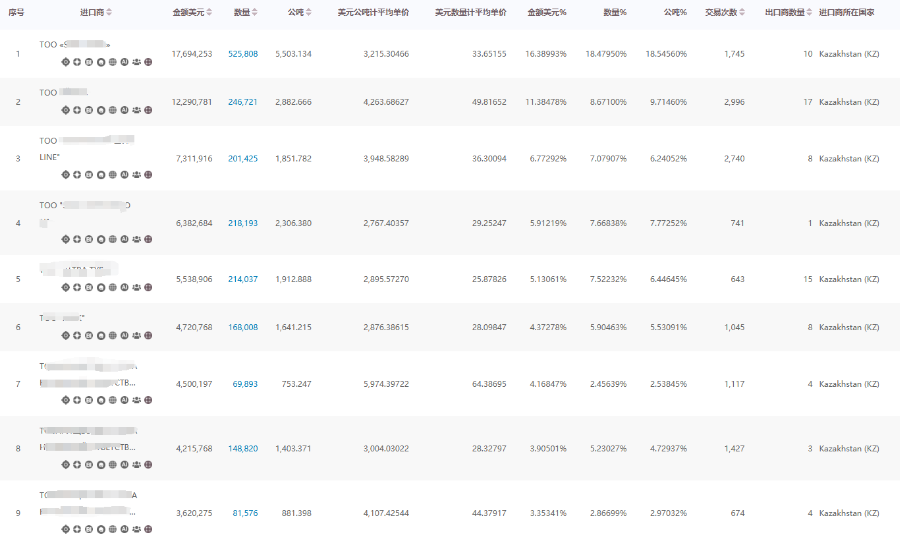Sort by 出口商数量 column arrows

pos(810,13)
